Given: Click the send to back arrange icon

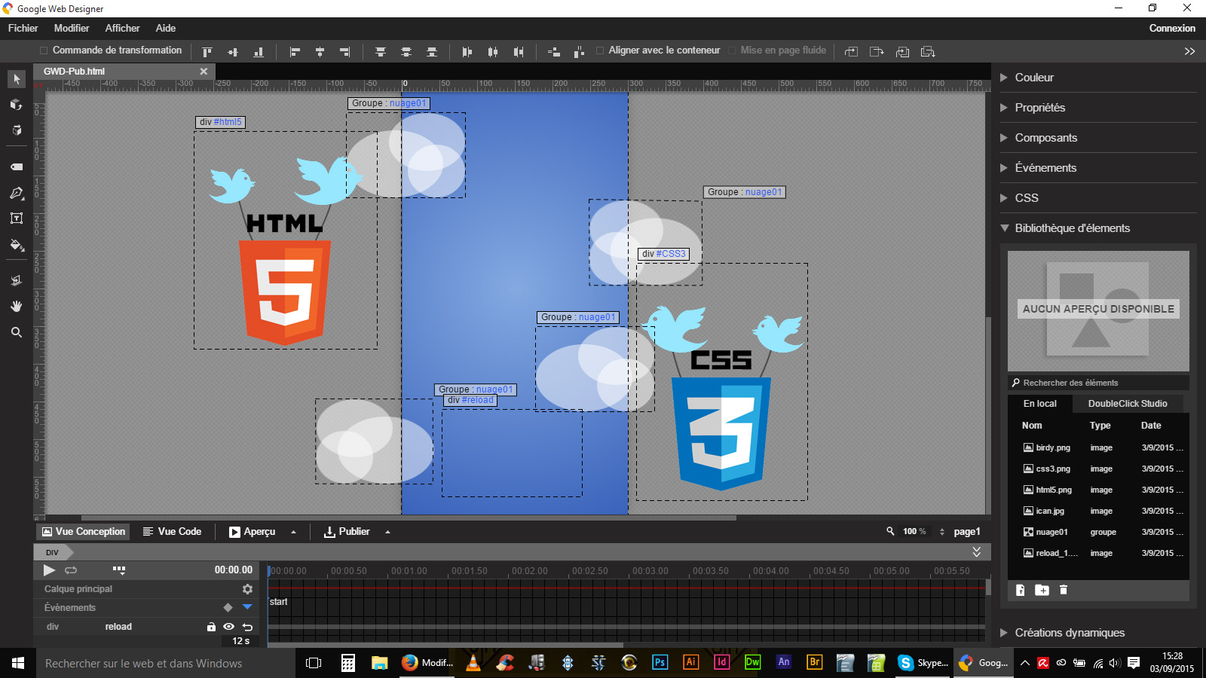Looking at the screenshot, I should pyautogui.click(x=928, y=52).
